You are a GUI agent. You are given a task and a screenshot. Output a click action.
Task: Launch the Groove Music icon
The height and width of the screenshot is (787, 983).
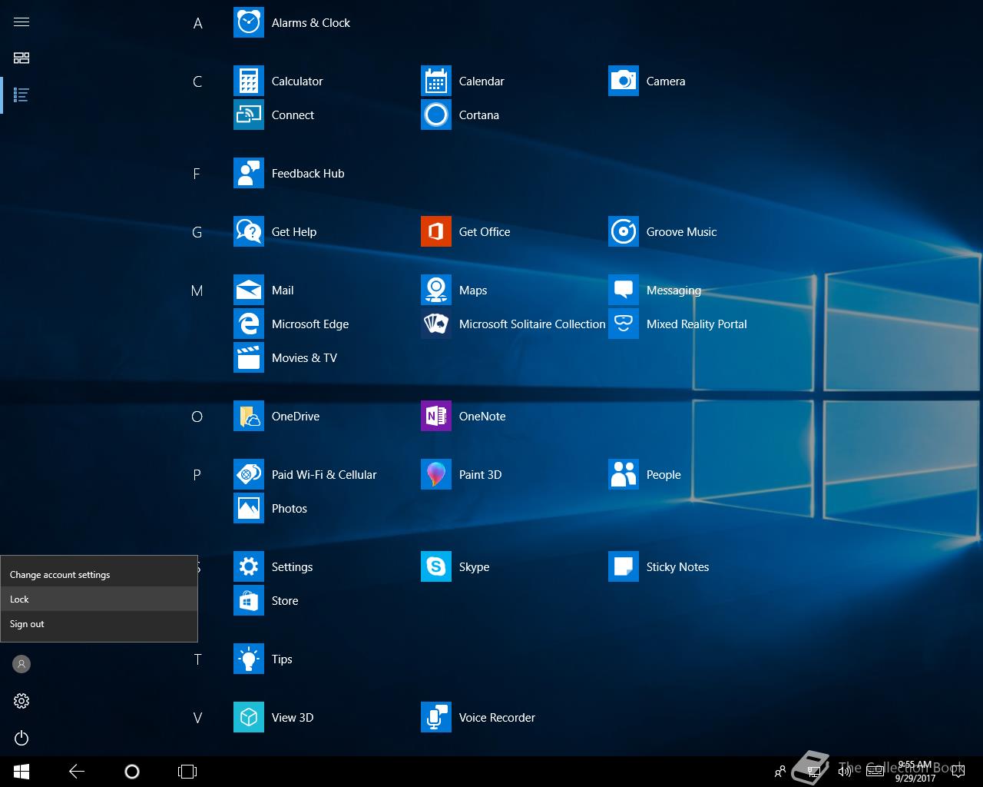pos(624,231)
